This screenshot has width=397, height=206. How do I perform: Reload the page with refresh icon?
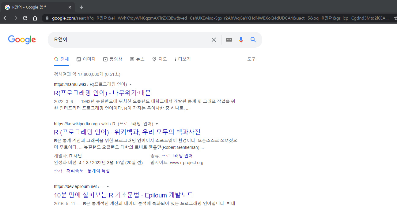pos(25,18)
